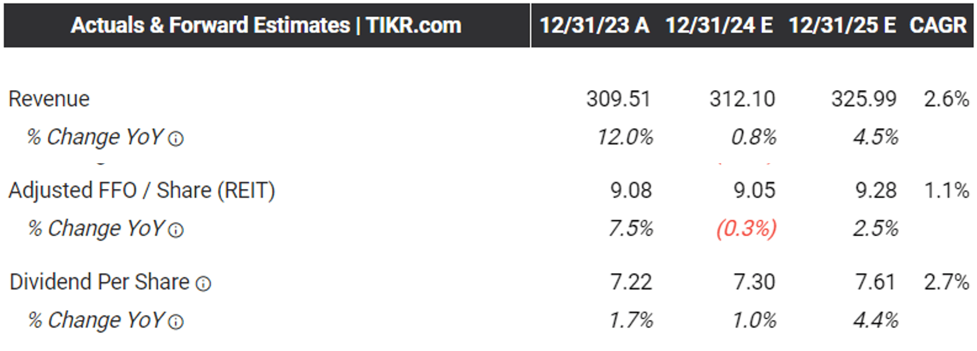Screen dimensions: 977x351
Task: Click the CAGR column header
Action: point(938,25)
